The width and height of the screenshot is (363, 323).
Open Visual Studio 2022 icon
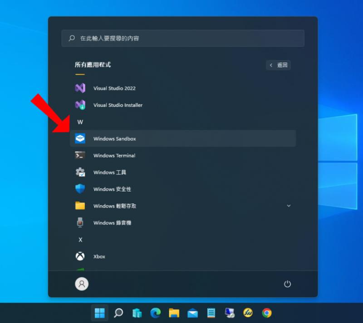click(80, 88)
